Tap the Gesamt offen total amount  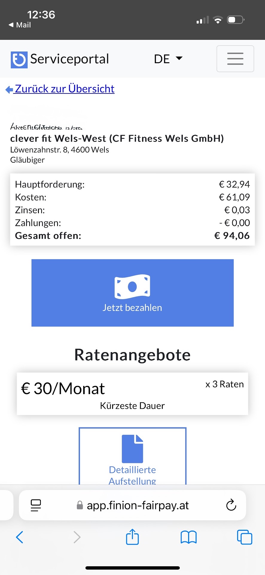[x=232, y=236]
